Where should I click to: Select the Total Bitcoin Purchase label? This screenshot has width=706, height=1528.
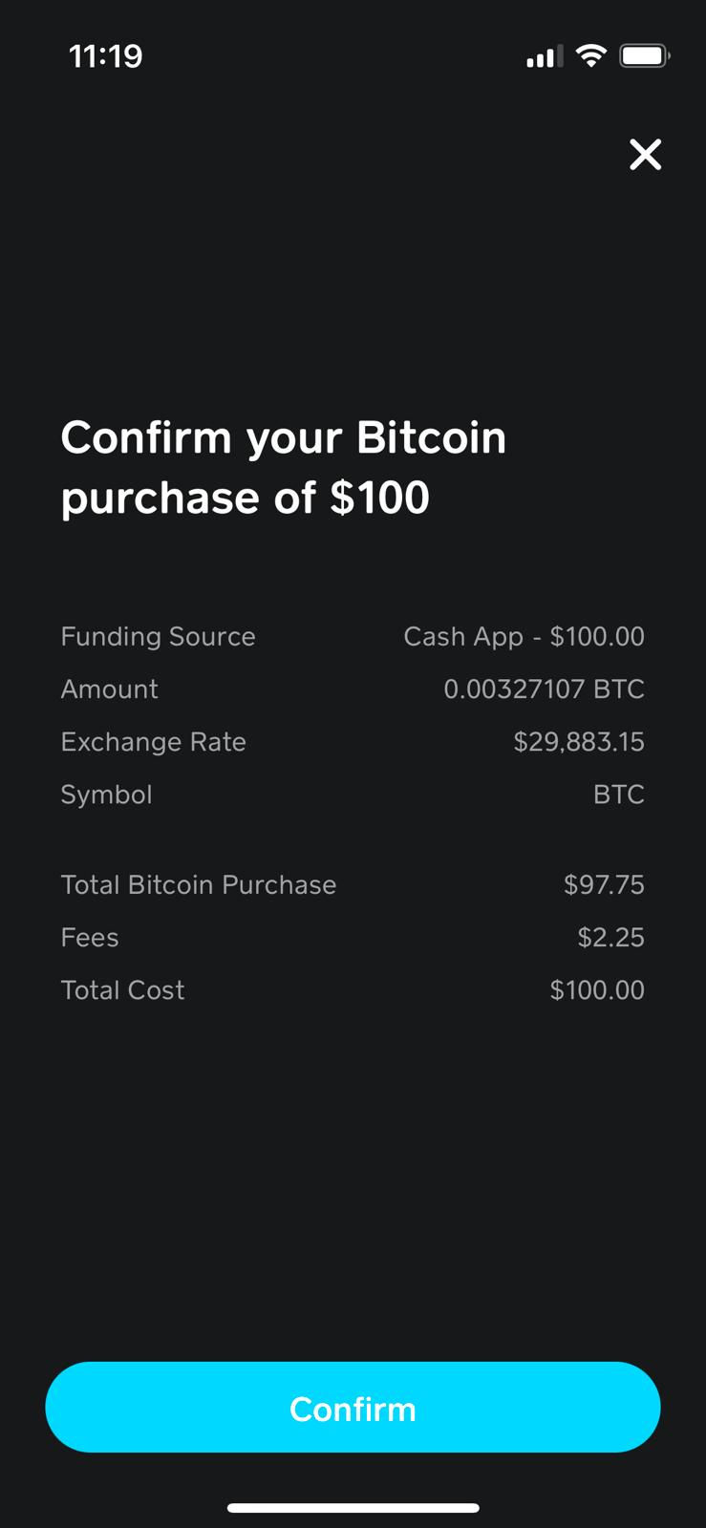[x=198, y=885]
